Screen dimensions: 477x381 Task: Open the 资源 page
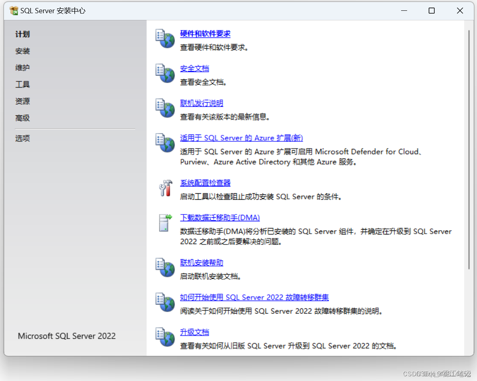click(x=22, y=101)
